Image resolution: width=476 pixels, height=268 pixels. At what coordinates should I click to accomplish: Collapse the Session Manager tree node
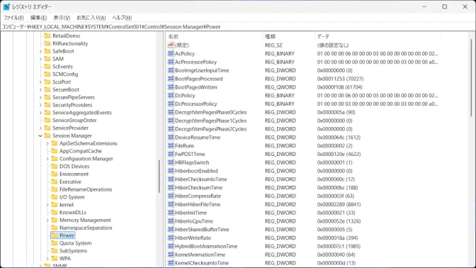pos(40,135)
